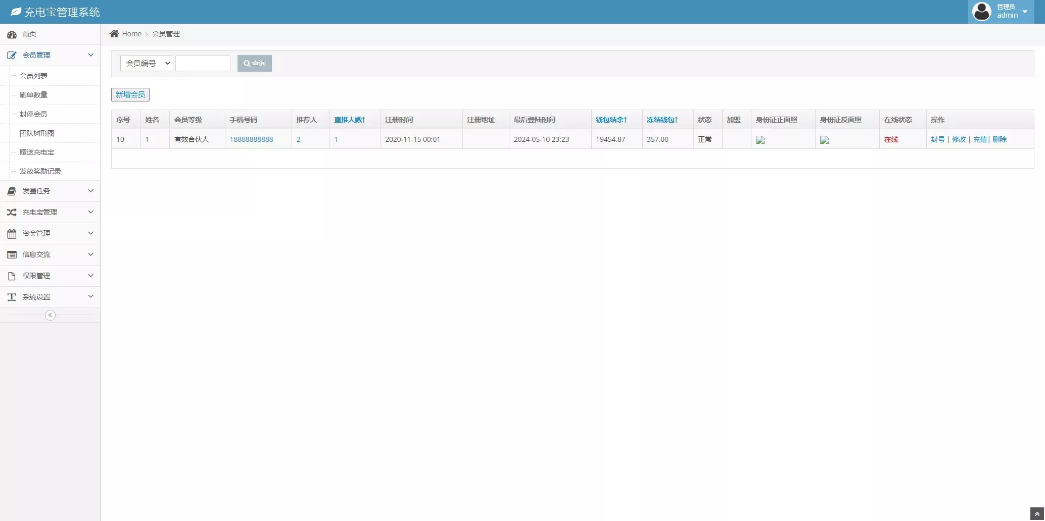This screenshot has width=1045, height=521.
Task: Open the 身份证正面照 thumbnail image
Action: tap(760, 140)
